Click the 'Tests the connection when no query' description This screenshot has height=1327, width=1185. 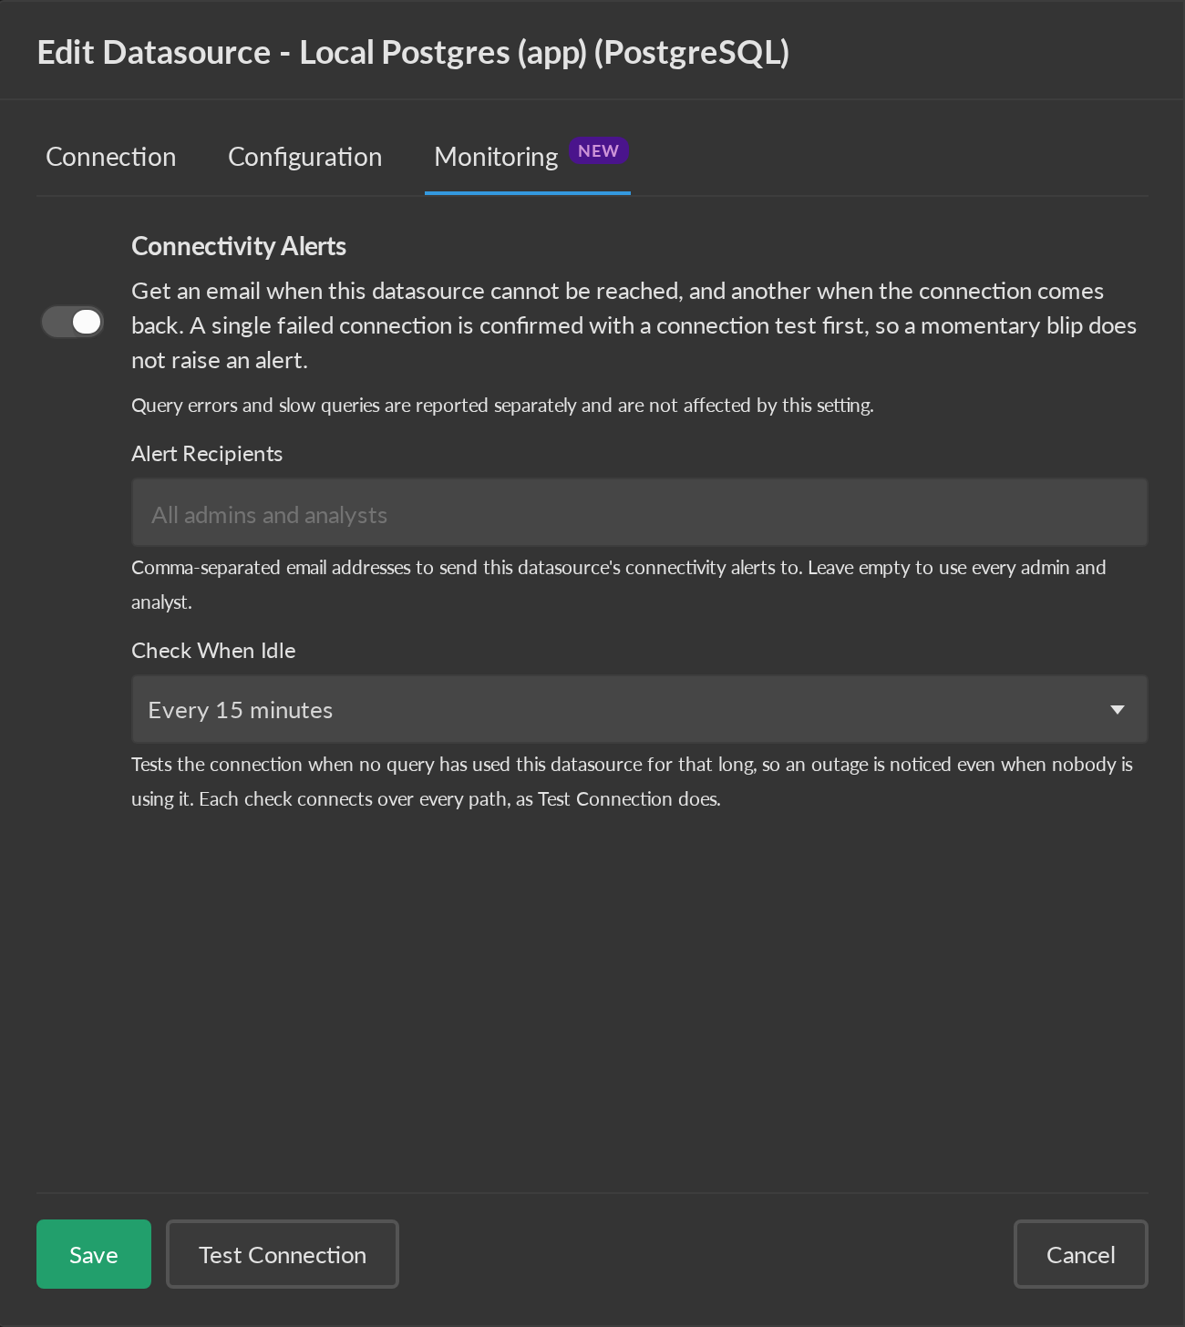(632, 781)
